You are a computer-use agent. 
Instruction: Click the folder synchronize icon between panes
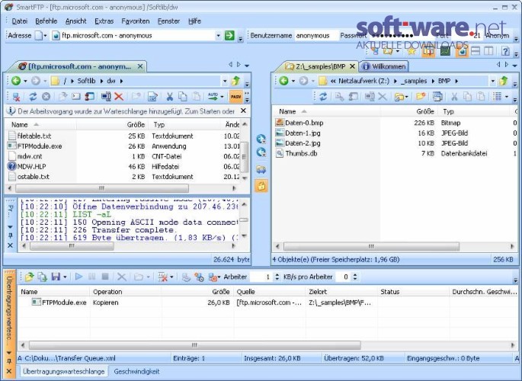(261, 169)
